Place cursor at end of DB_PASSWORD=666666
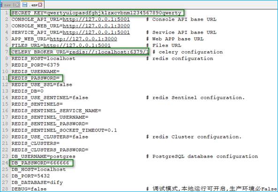Image resolution: width=278 pixels, height=192 pixels. 69,163
